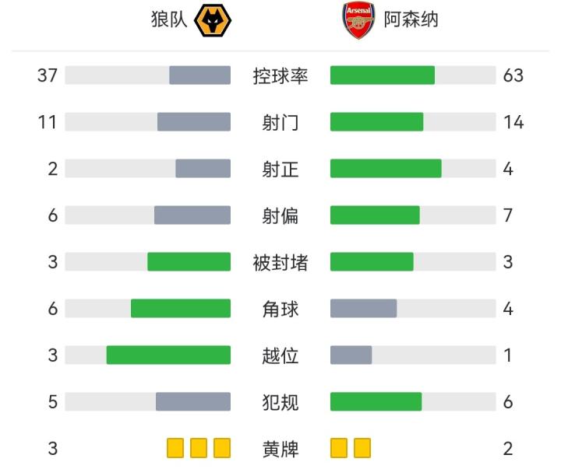Click the first Arsenal yellow card icon
Screen dimensions: 561x469
coord(339,449)
